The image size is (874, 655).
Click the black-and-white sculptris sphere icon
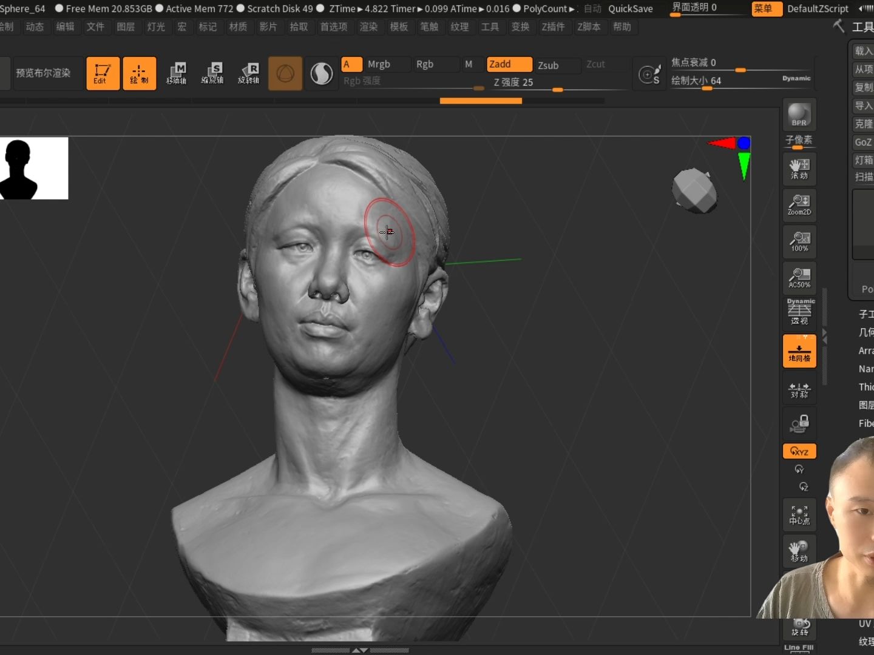pyautogui.click(x=322, y=73)
